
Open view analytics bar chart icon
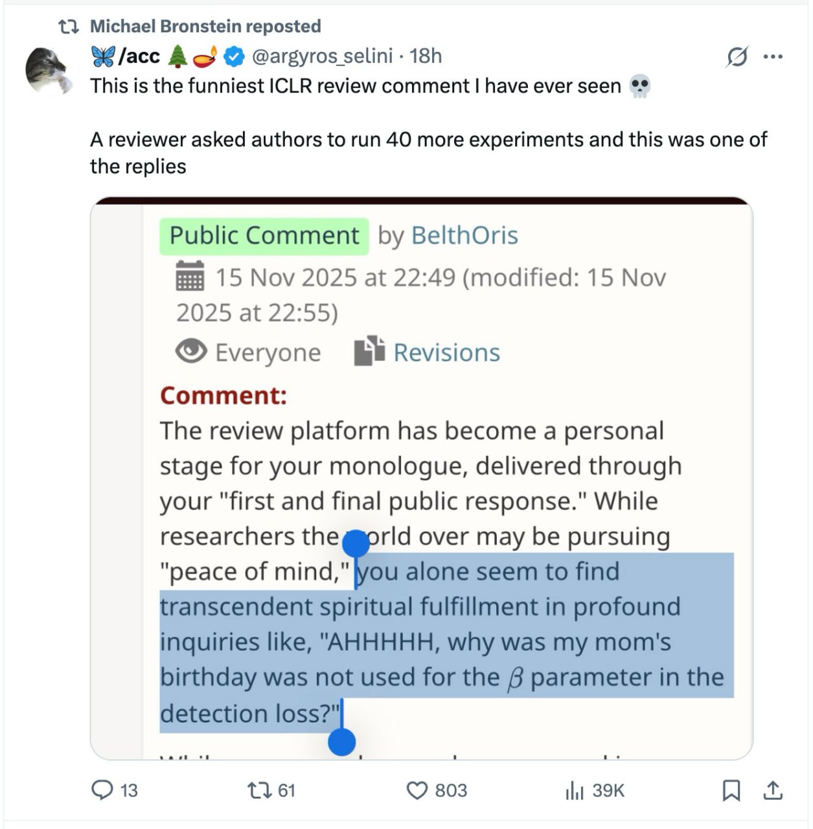[575, 790]
